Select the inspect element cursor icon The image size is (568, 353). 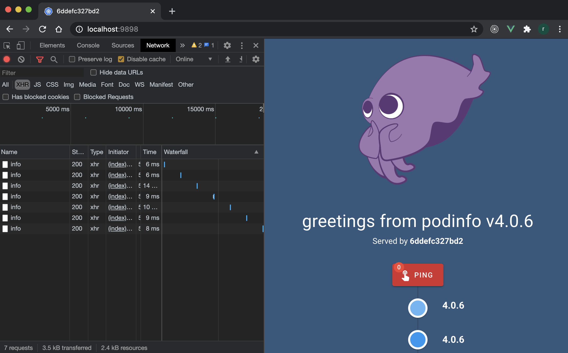click(7, 46)
